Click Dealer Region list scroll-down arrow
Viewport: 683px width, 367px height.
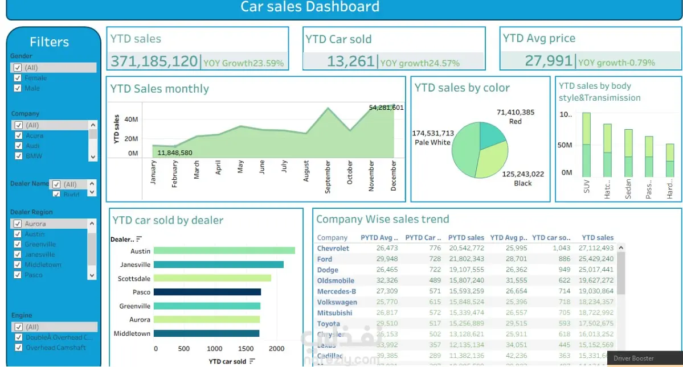click(92, 275)
